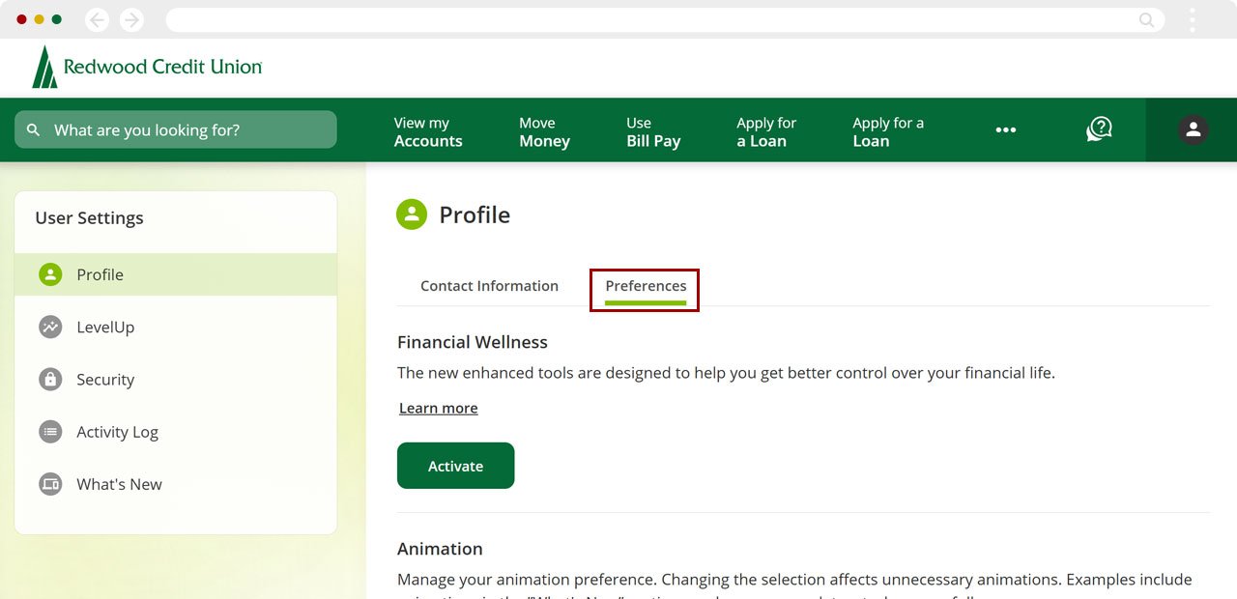This screenshot has height=599, width=1237.
Task: Open the help chat bubble icon
Action: click(1098, 128)
